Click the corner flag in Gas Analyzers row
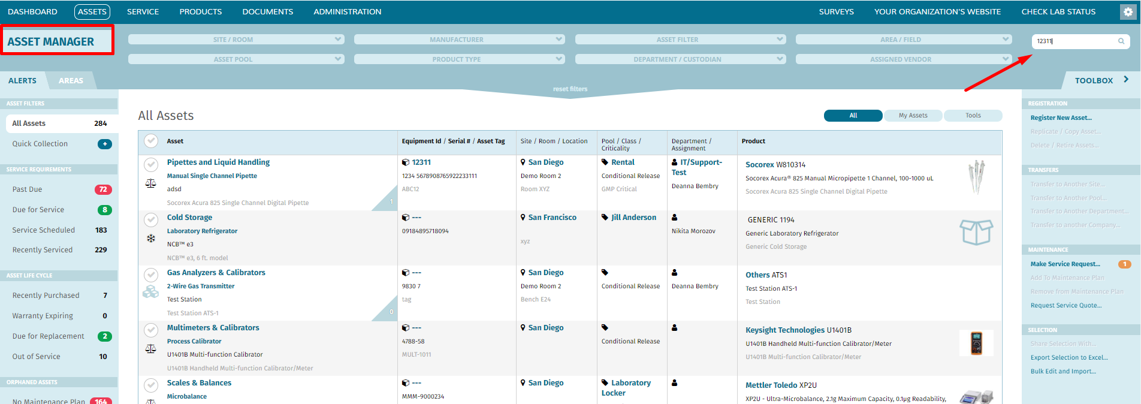This screenshot has height=404, width=1141. pyautogui.click(x=388, y=311)
